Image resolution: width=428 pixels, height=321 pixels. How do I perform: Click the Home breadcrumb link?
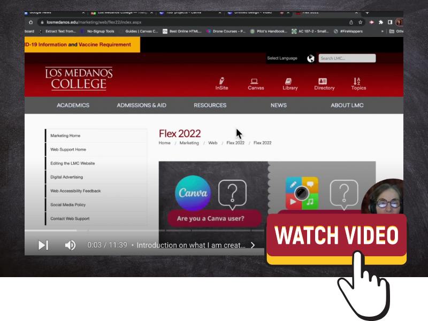pyautogui.click(x=165, y=143)
